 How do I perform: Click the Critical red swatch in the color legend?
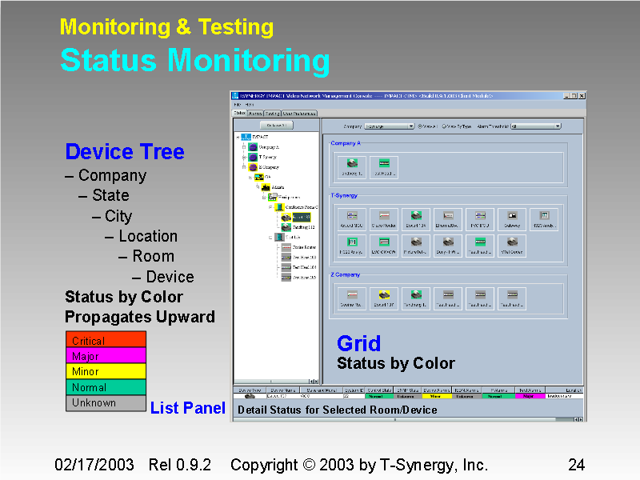pos(104,339)
